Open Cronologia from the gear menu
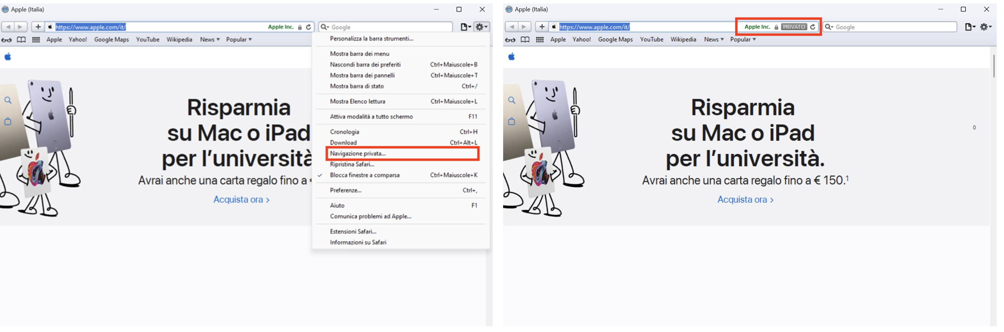 (401, 132)
